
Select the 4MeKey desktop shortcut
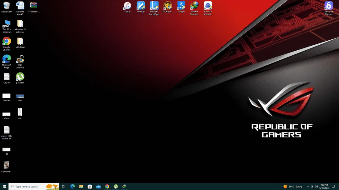point(141,7)
